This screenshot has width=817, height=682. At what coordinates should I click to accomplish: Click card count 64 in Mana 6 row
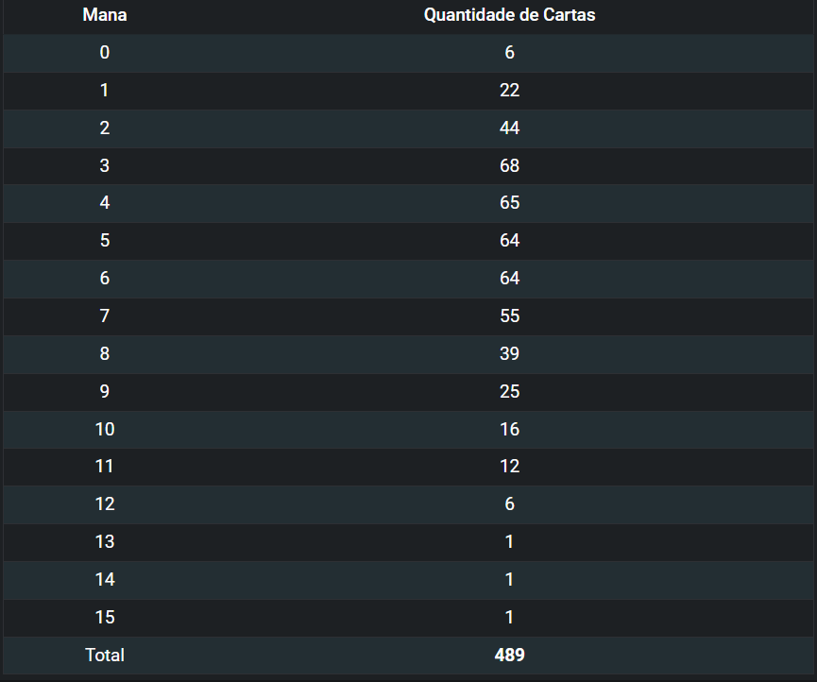coord(509,279)
